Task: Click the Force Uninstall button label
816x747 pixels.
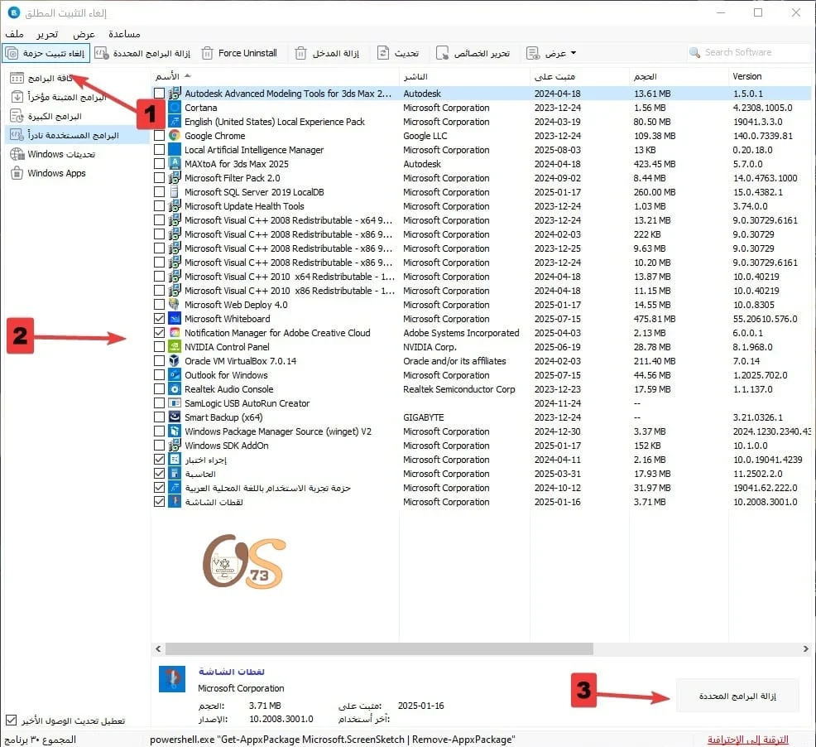Action: pyautogui.click(x=247, y=53)
